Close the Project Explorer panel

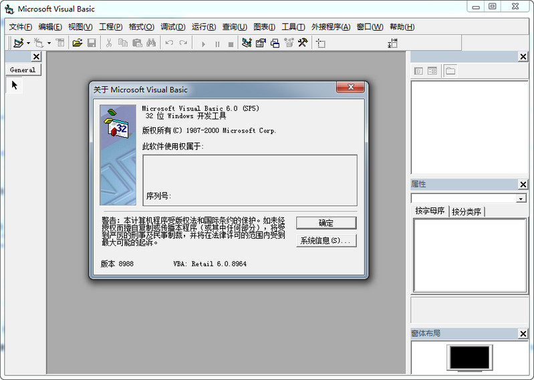pos(523,57)
